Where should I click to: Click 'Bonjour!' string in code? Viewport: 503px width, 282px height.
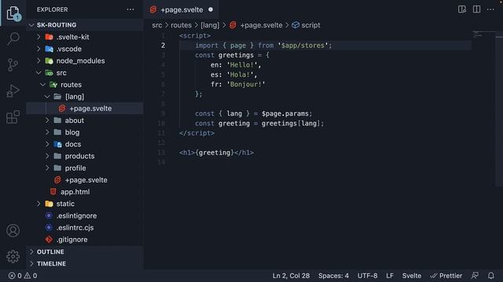pos(246,85)
